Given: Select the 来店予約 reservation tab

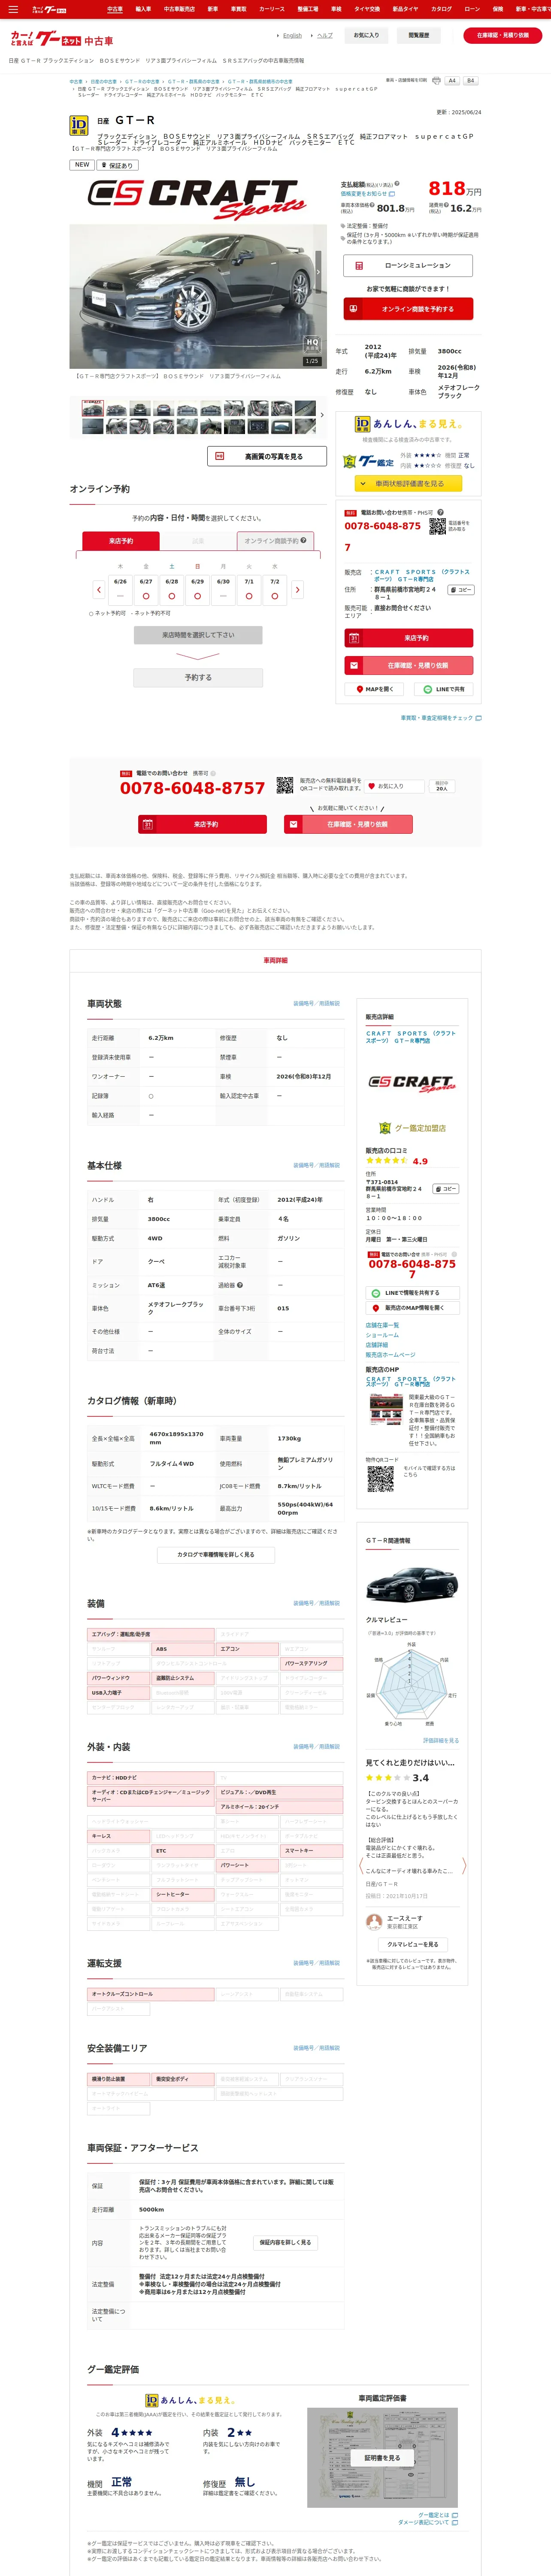Looking at the screenshot, I should [x=120, y=541].
